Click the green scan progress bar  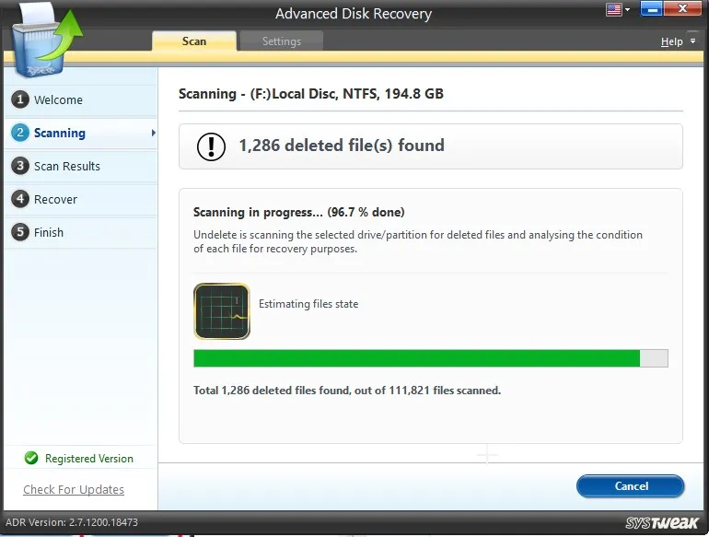(431, 358)
